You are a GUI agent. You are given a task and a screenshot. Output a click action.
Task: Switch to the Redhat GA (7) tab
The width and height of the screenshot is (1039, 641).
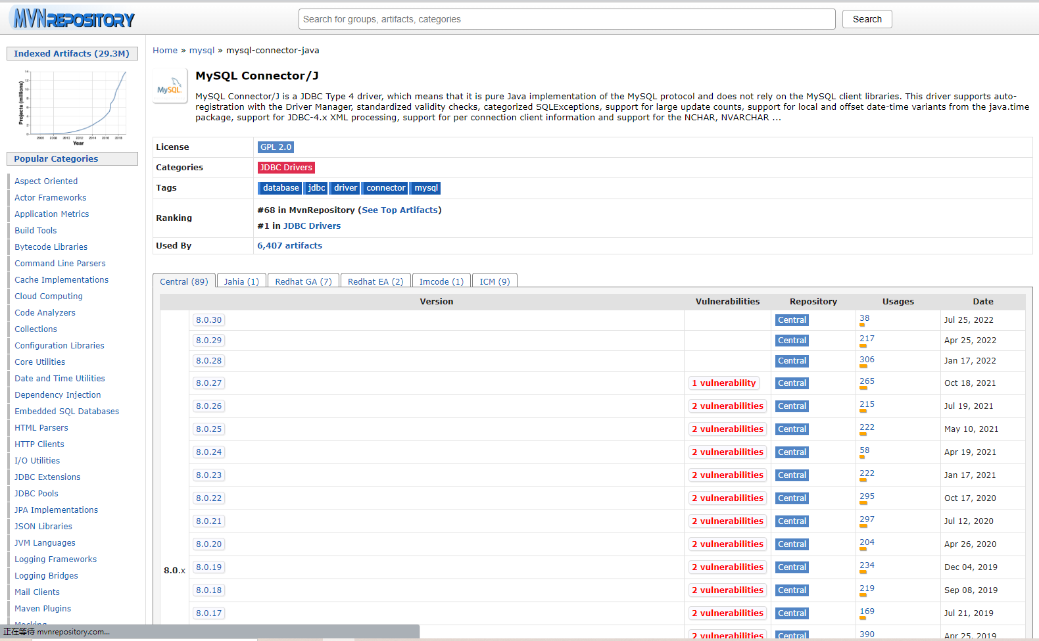[x=303, y=281]
